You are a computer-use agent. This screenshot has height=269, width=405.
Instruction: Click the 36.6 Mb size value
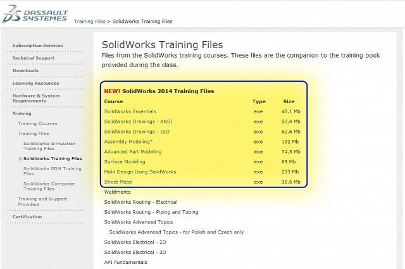pyautogui.click(x=291, y=182)
